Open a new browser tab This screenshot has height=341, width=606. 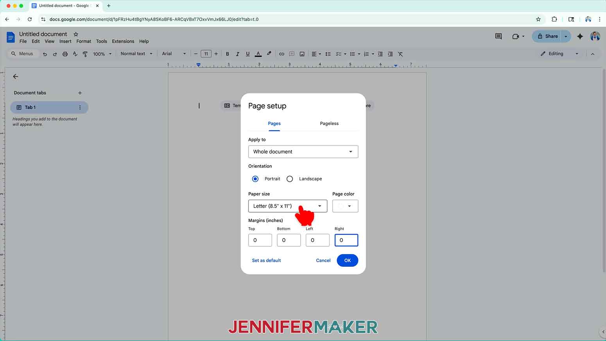[109, 6]
